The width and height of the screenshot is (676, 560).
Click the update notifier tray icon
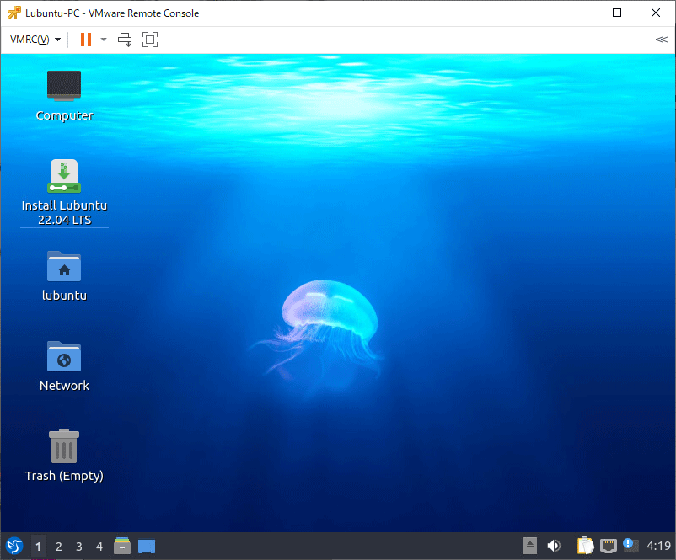tap(630, 545)
